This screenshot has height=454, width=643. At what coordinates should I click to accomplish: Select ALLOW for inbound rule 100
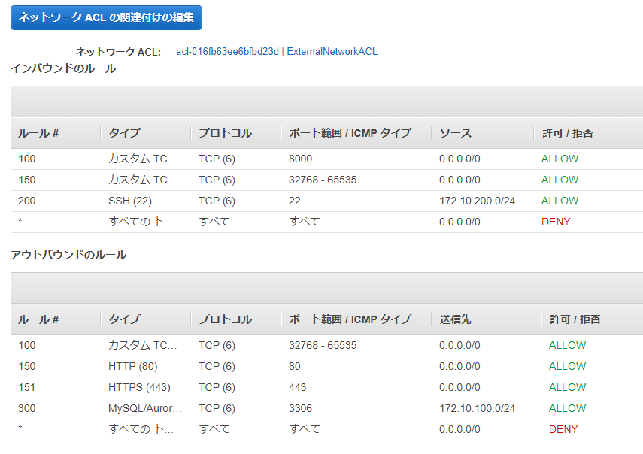[560, 159]
